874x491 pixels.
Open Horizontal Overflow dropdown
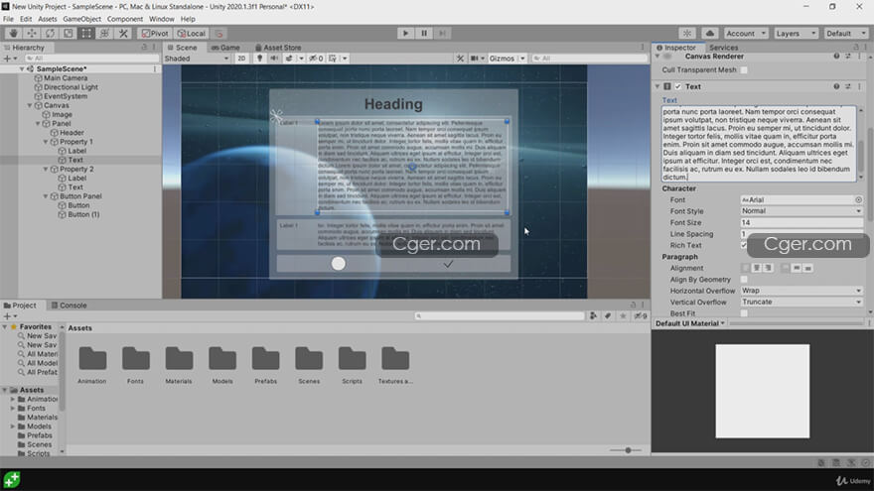coord(801,291)
